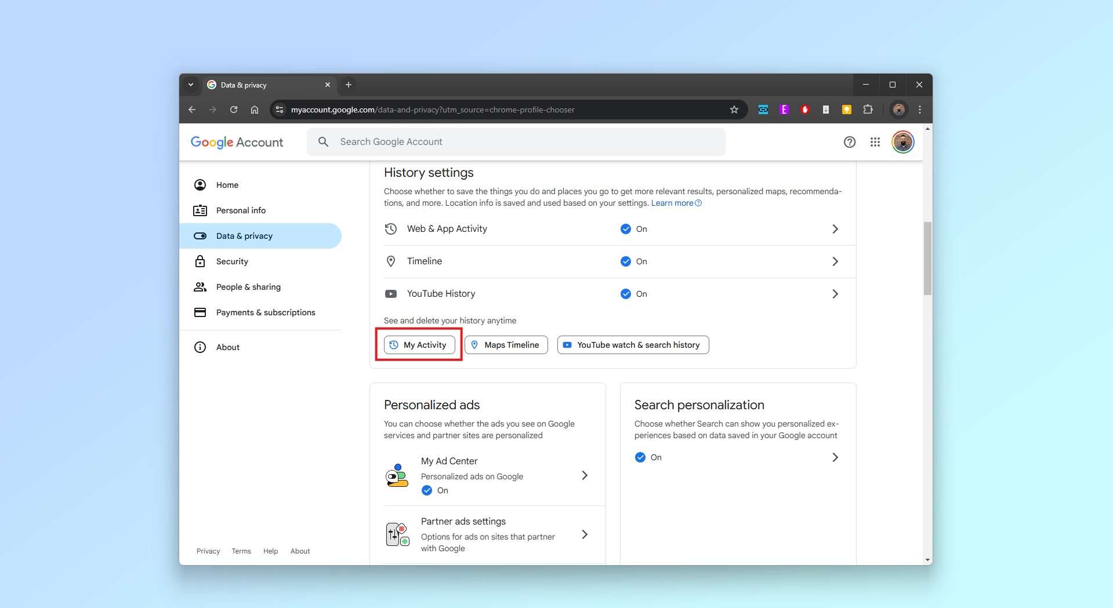This screenshot has height=608, width=1113.
Task: Open Security in the sidebar
Action: coord(232,261)
